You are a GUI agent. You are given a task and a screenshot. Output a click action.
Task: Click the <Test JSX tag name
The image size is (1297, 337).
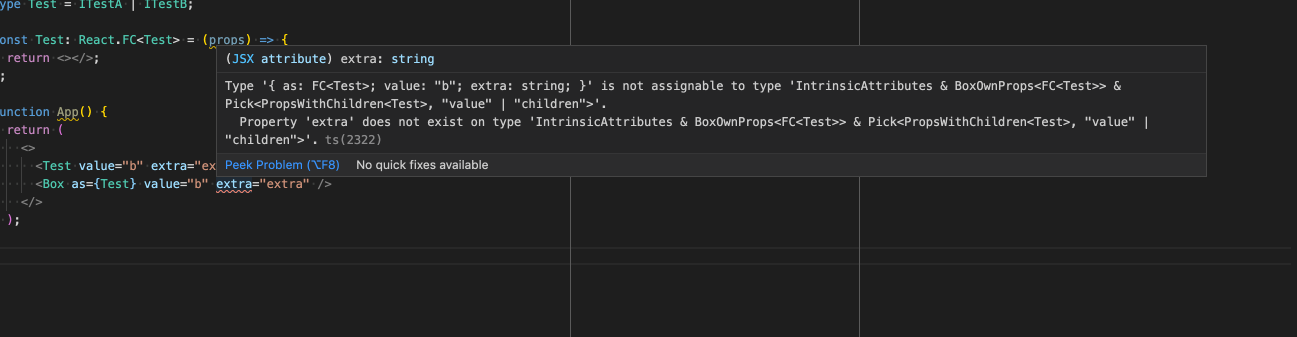point(56,165)
